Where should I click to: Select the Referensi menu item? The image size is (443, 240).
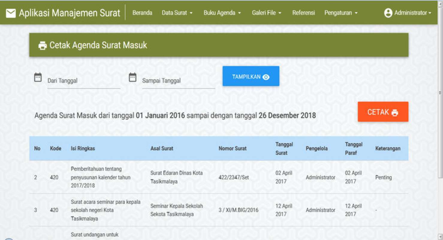pos(304,13)
